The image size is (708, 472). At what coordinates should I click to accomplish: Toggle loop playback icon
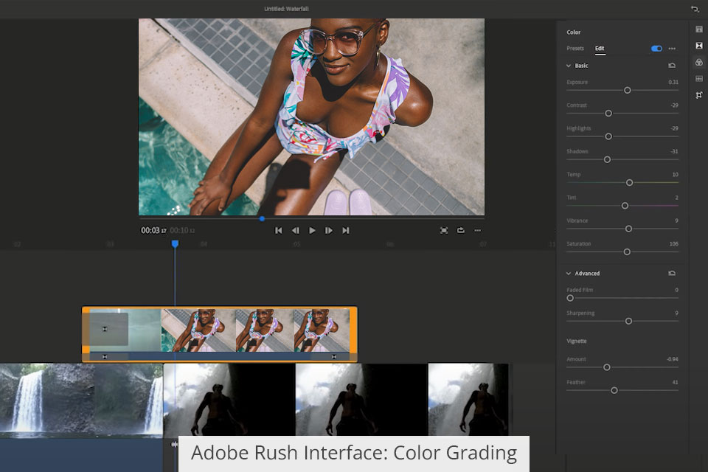click(x=461, y=230)
